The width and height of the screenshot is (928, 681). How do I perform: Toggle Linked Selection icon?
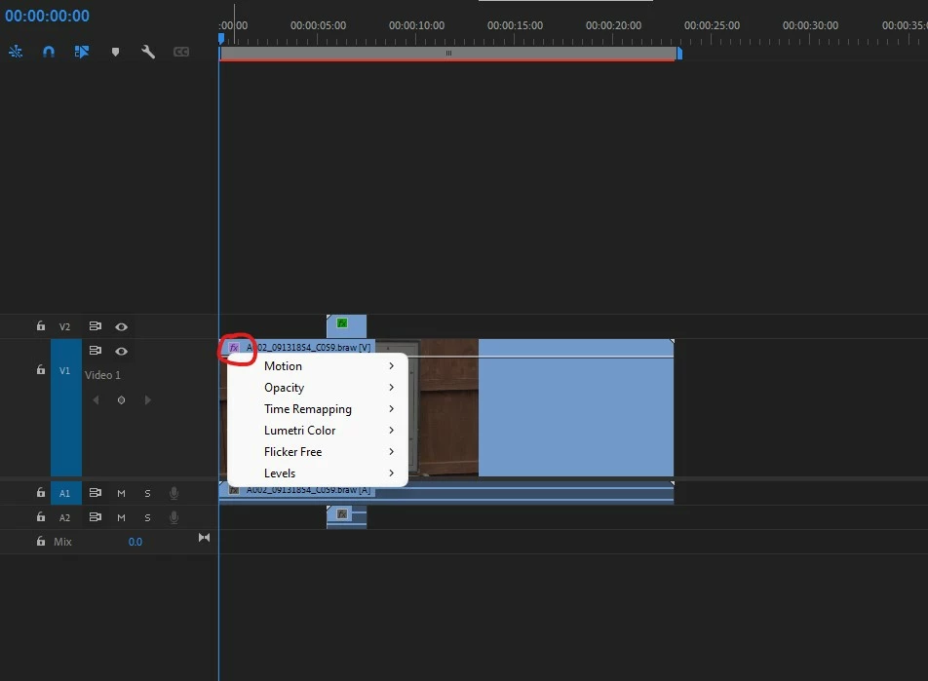point(82,52)
